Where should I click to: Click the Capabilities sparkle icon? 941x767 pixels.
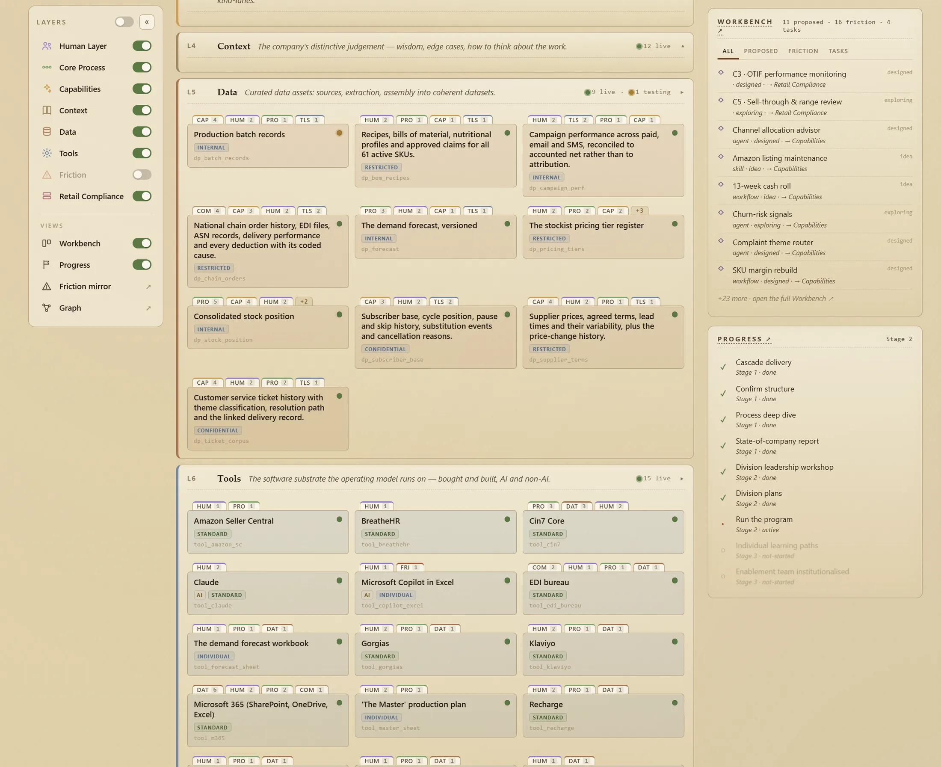(47, 89)
